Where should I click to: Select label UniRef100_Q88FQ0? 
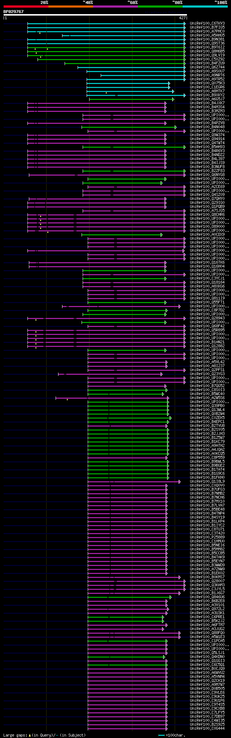point(207,633)
